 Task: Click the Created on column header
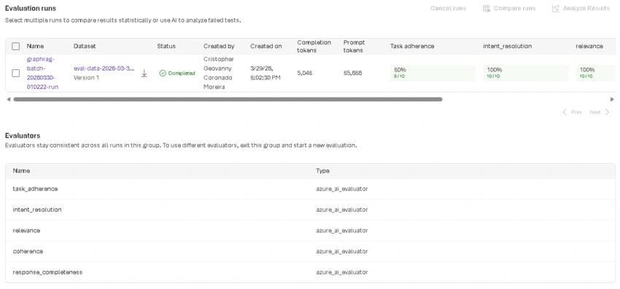(x=266, y=46)
